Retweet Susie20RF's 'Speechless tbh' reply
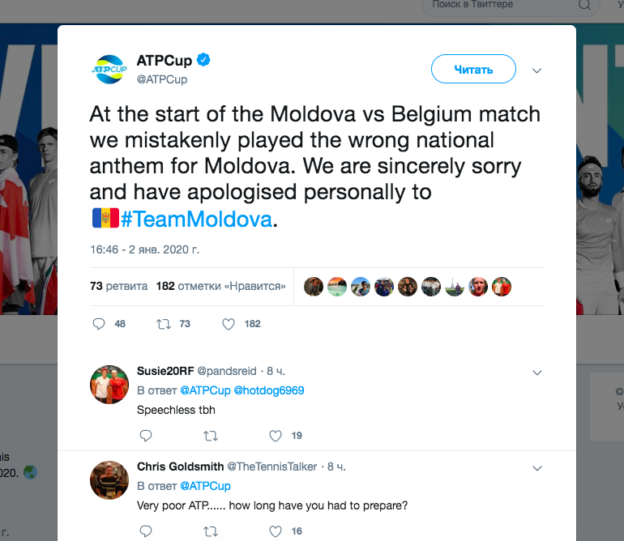Image resolution: width=624 pixels, height=541 pixels. click(211, 436)
